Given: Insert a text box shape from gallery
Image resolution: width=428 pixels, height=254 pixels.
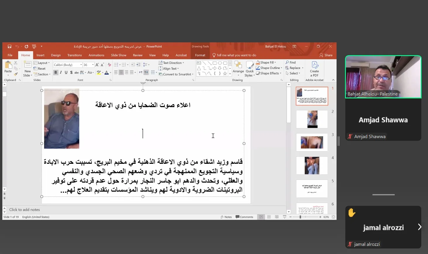Looking at the screenshot, I should tap(199, 63).
